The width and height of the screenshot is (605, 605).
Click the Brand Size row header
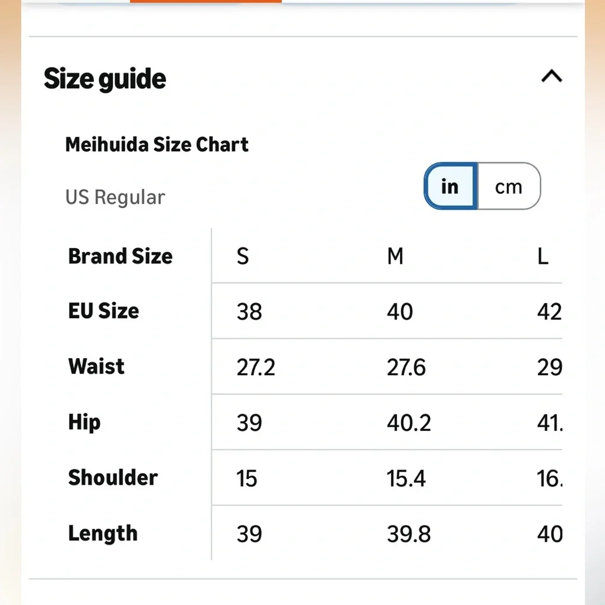click(120, 256)
